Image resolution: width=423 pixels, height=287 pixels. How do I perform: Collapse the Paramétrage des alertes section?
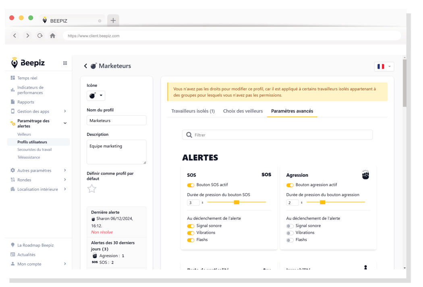coord(64,123)
